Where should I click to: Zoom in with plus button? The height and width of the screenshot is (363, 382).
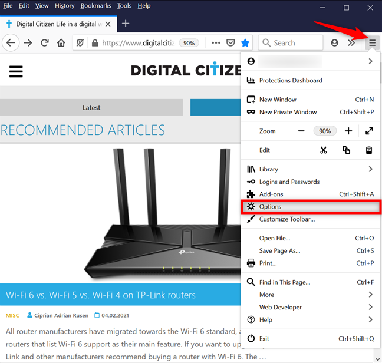point(348,131)
